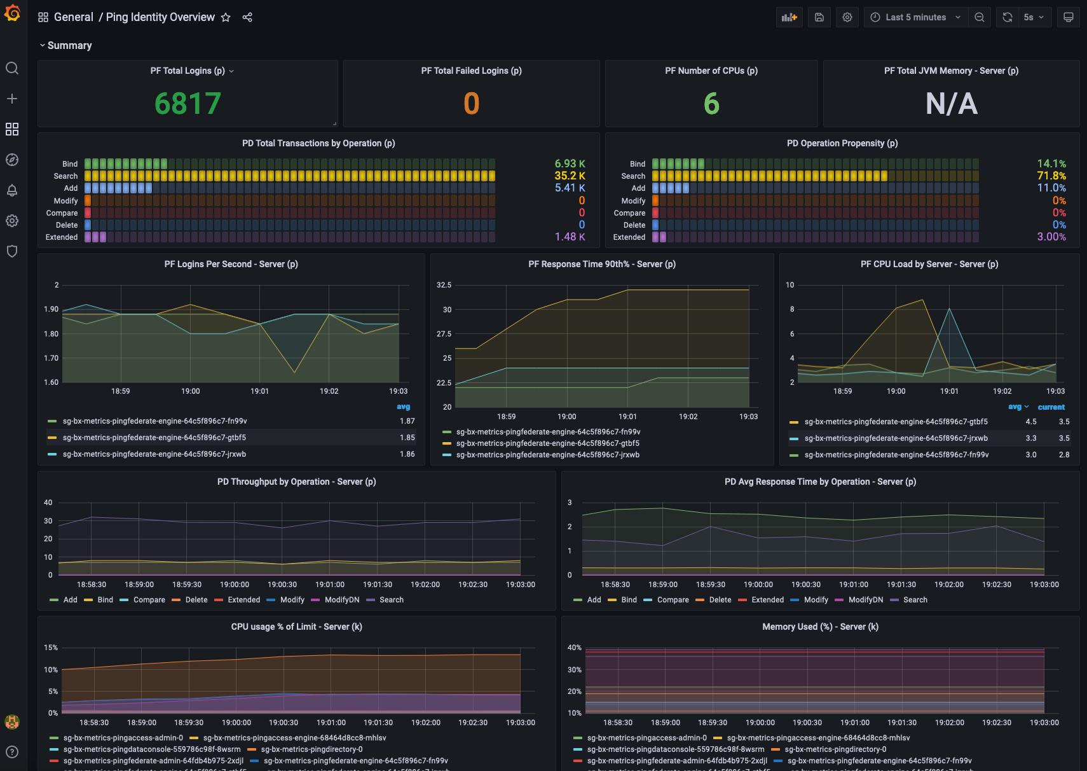Open the Last 5 minutes time picker
The height and width of the screenshot is (771, 1087).
point(914,17)
